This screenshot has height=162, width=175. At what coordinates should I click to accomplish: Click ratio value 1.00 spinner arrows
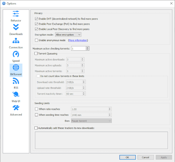tap(110, 109)
